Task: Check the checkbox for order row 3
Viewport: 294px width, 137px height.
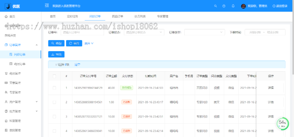Action: pos(54,116)
